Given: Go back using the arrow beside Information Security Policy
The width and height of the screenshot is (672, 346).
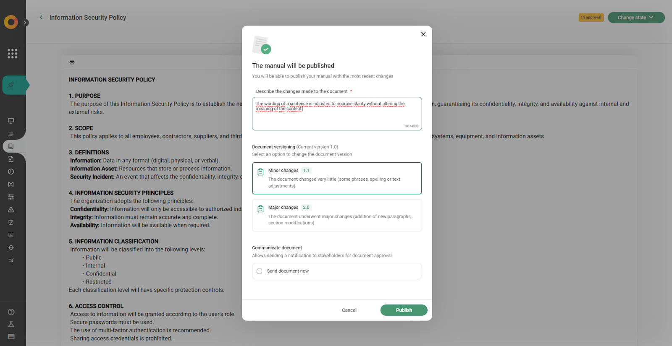Looking at the screenshot, I should [41, 18].
